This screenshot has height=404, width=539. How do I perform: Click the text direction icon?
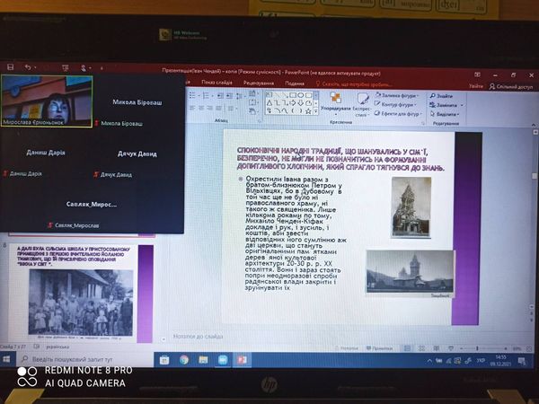coord(253,93)
